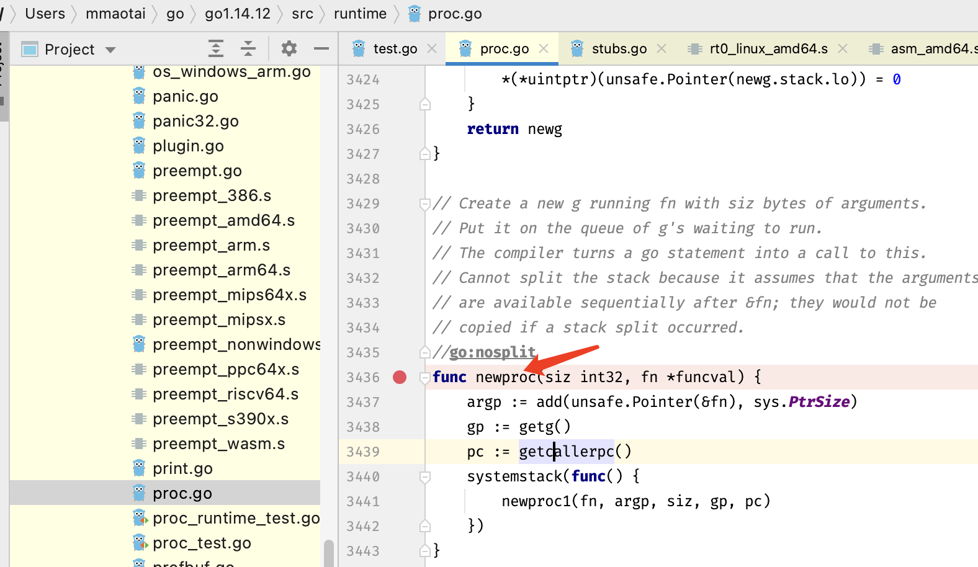Click the Project tool window stripe button
The width and height of the screenshot is (978, 567).
point(4,78)
